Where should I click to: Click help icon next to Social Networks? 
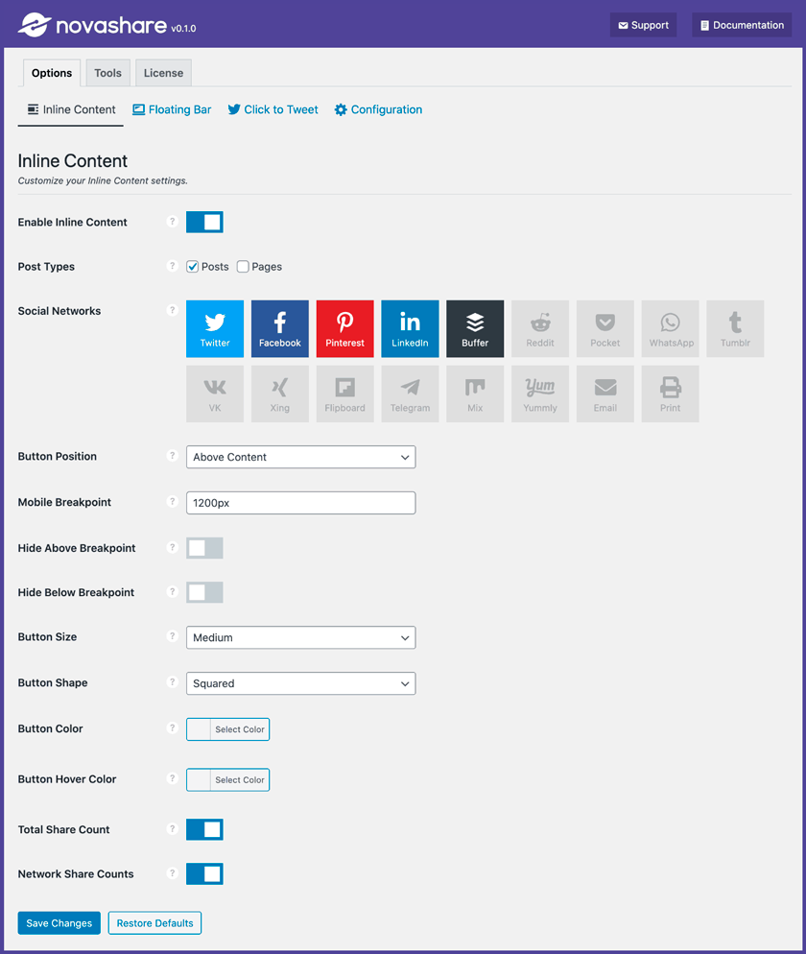172,310
